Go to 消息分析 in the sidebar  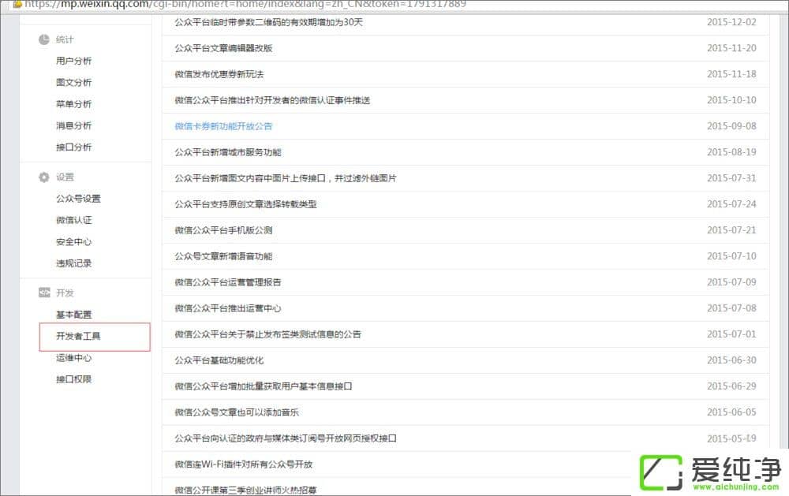[x=73, y=125]
